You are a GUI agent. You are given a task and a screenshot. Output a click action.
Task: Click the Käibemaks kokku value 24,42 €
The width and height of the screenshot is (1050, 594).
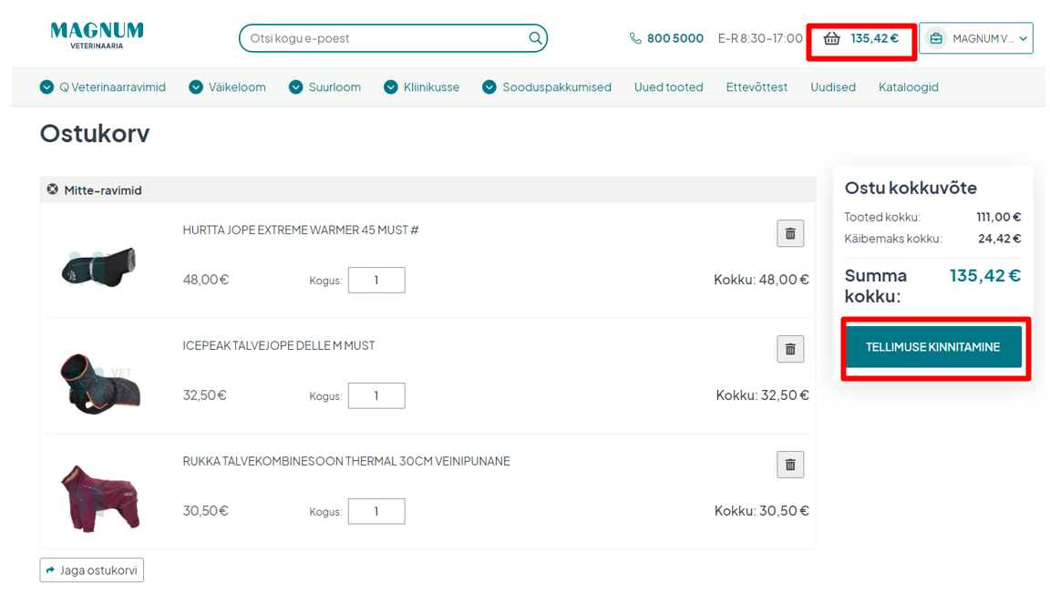[x=999, y=239]
